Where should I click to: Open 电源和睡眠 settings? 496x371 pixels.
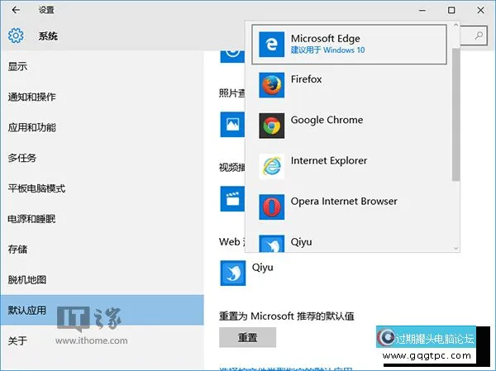(31, 219)
